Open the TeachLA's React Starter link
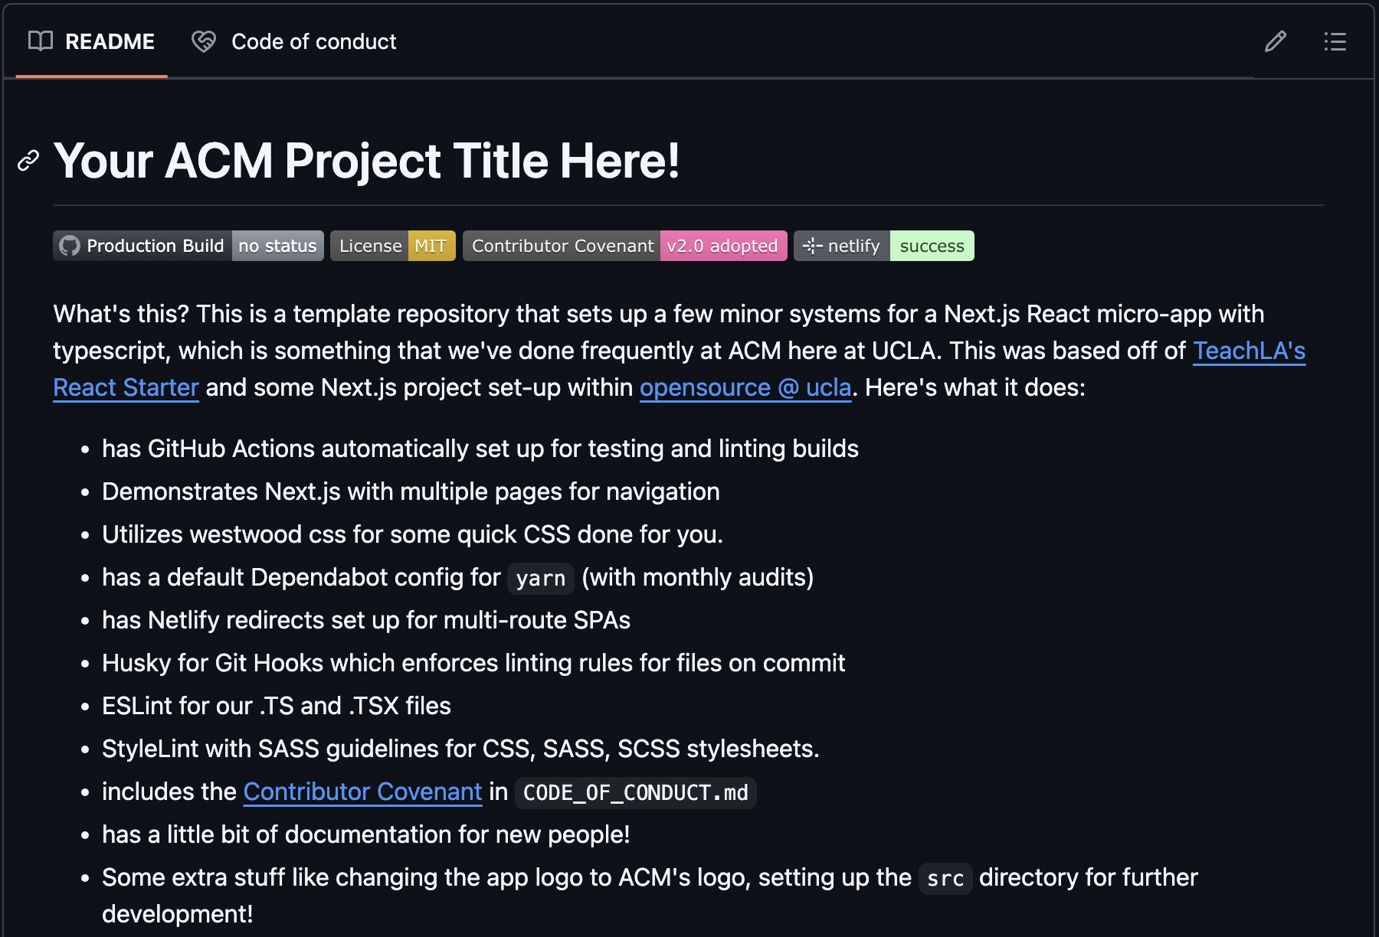 [1249, 351]
